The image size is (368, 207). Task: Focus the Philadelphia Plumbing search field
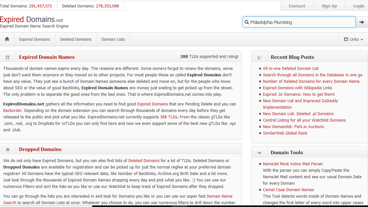click(x=299, y=22)
